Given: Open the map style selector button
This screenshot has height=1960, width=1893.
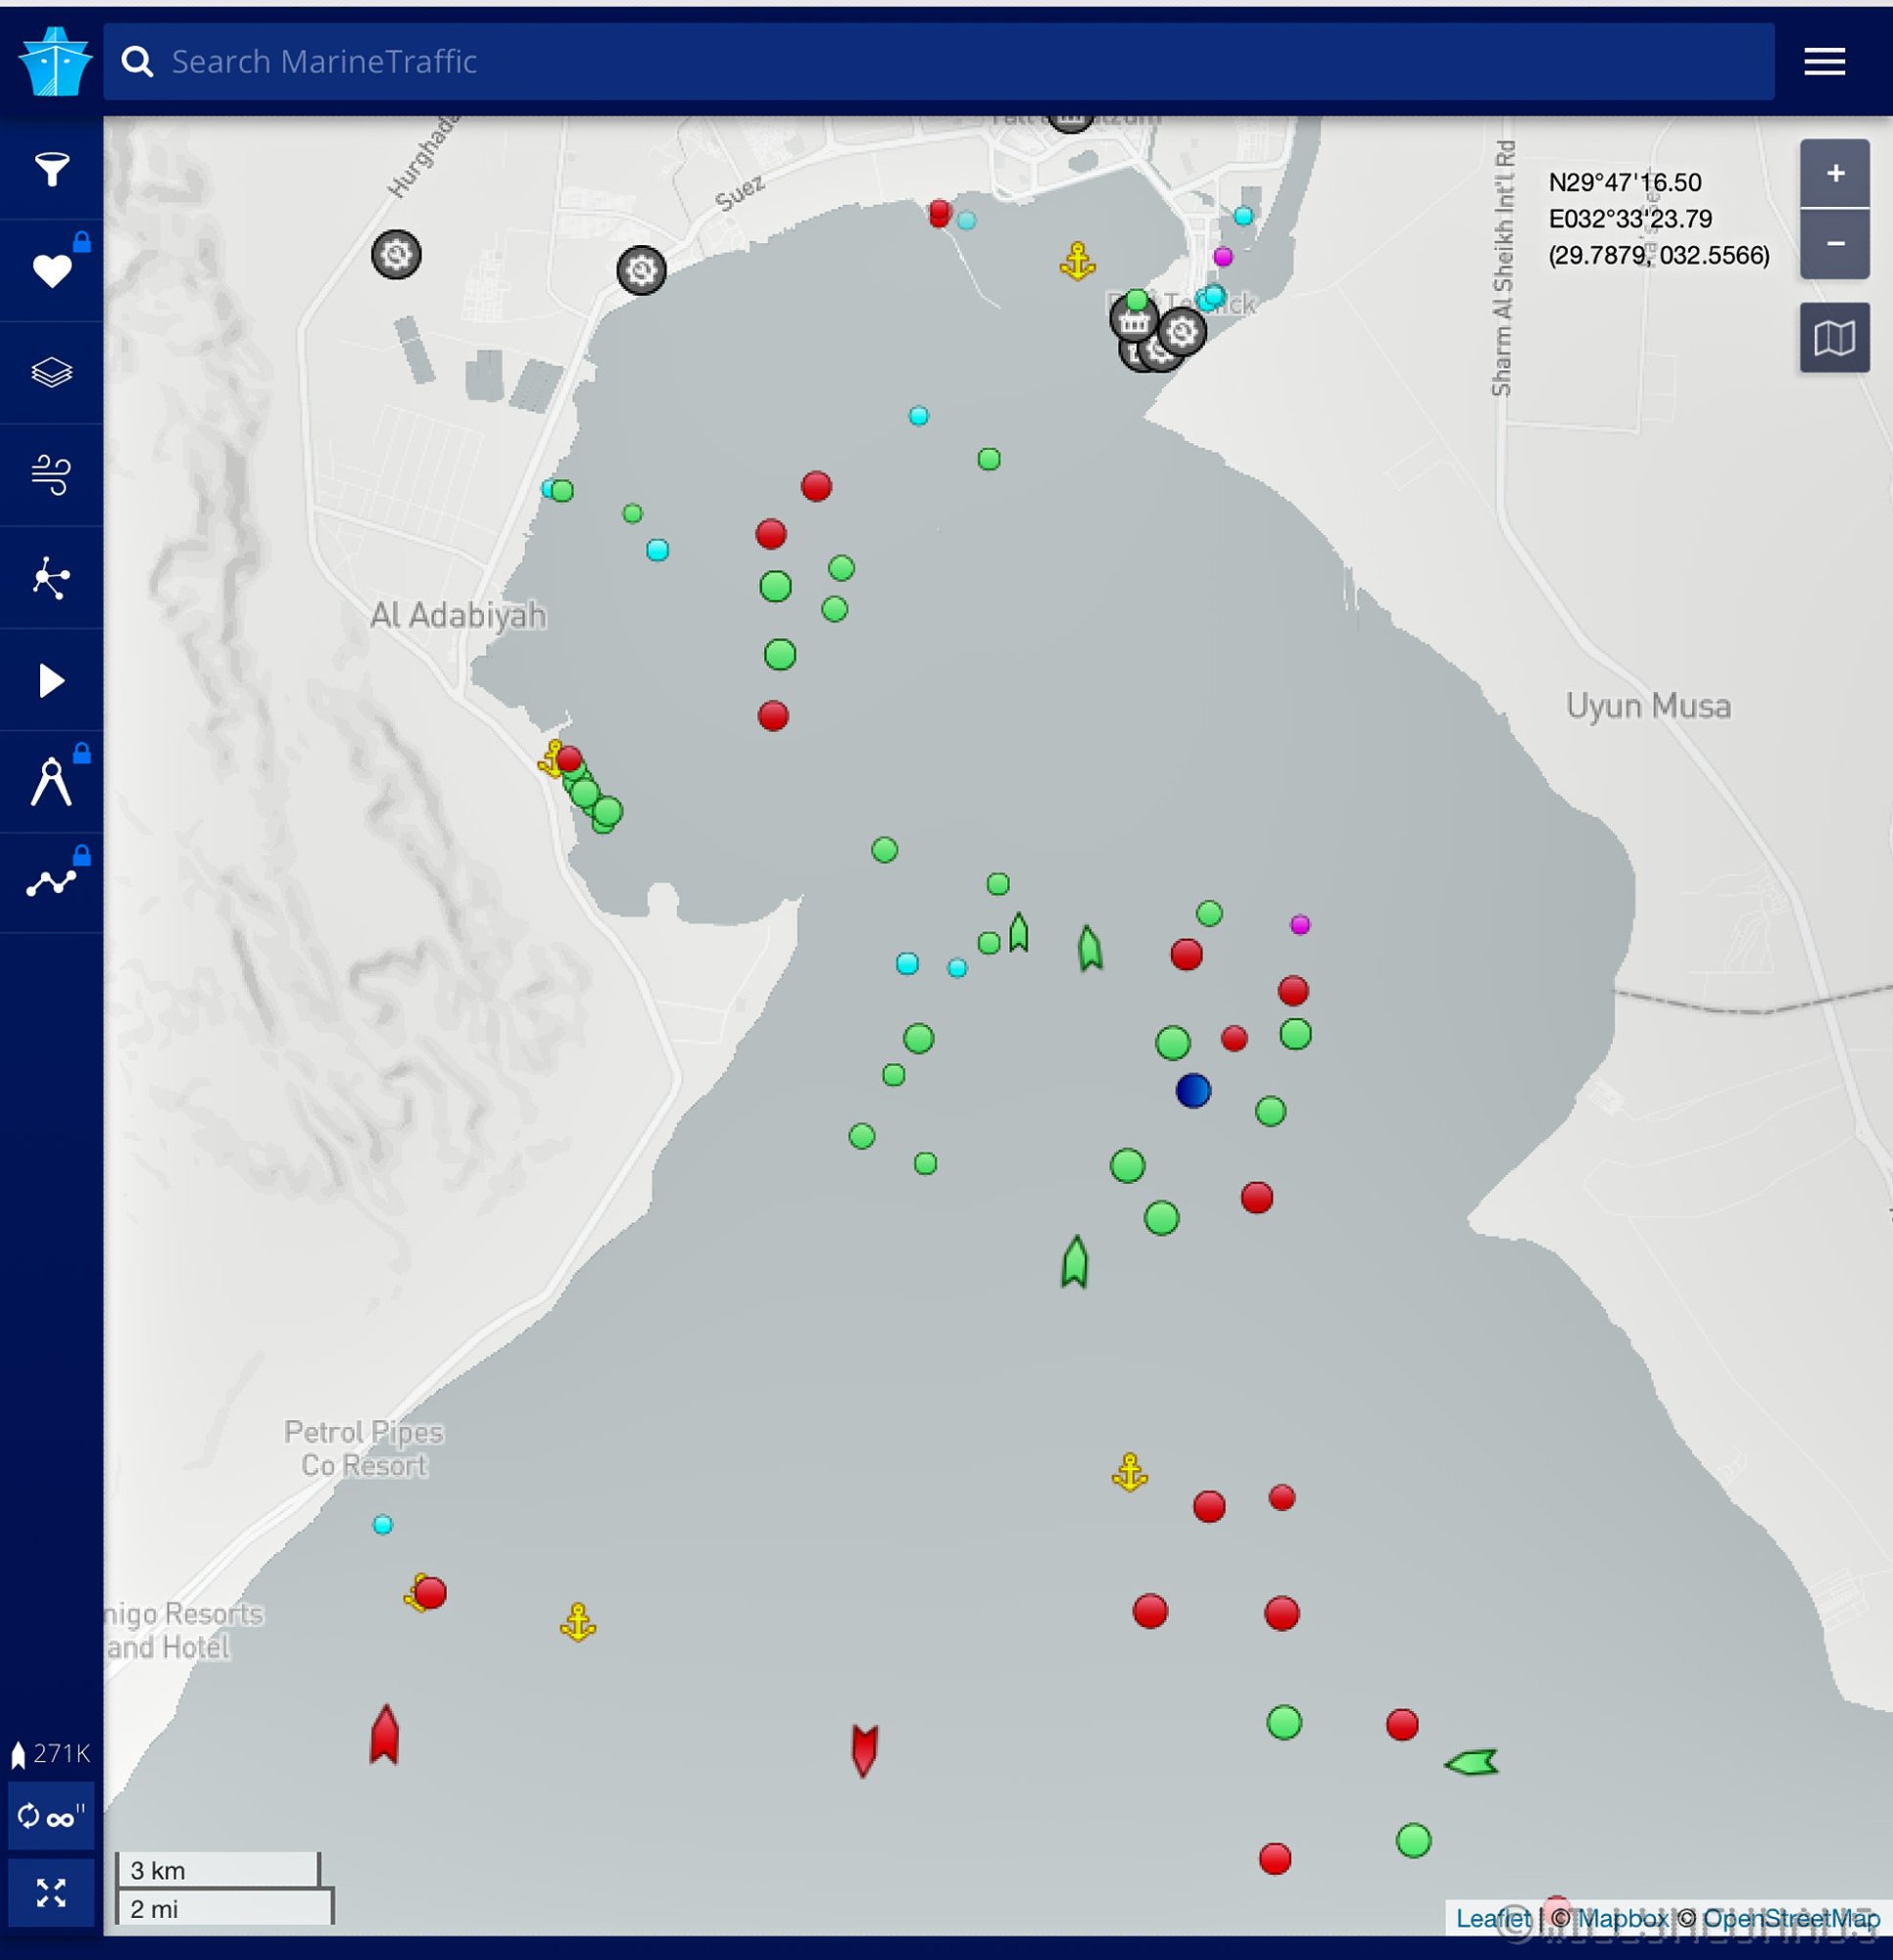Looking at the screenshot, I should pyautogui.click(x=1834, y=338).
